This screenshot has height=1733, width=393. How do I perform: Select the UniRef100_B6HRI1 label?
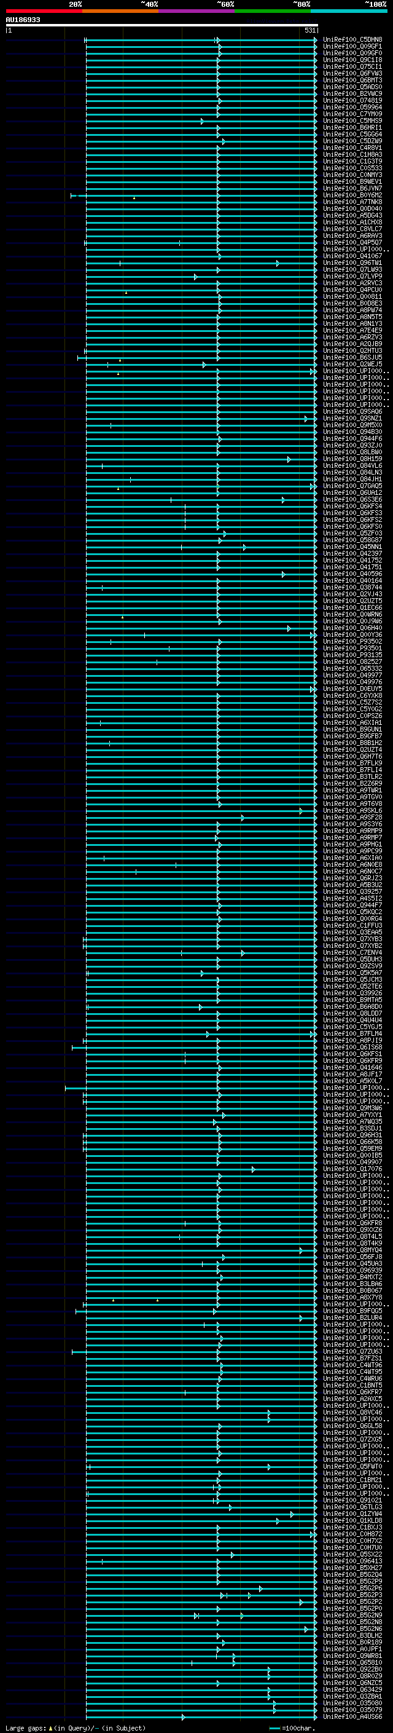(352, 127)
